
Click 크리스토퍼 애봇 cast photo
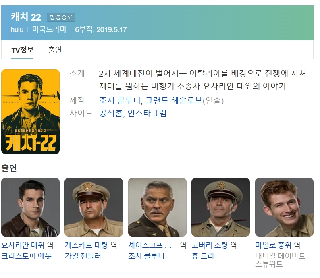(30, 207)
